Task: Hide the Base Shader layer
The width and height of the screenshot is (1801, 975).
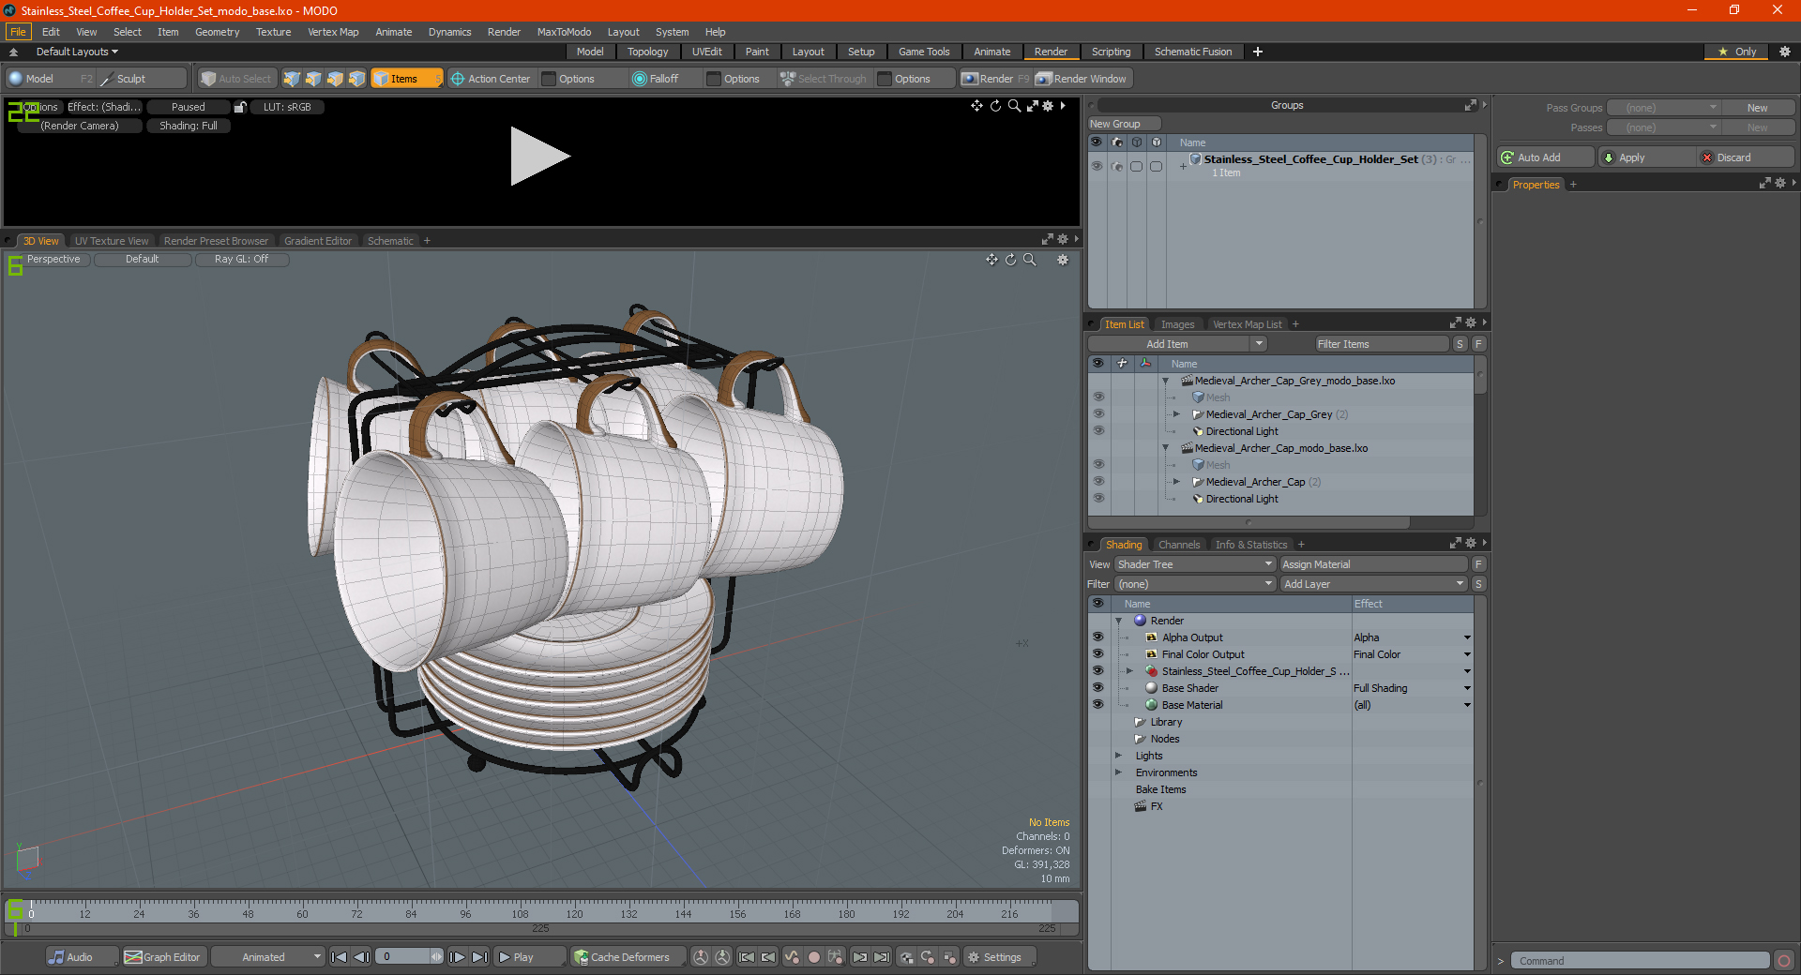Action: pyautogui.click(x=1097, y=688)
